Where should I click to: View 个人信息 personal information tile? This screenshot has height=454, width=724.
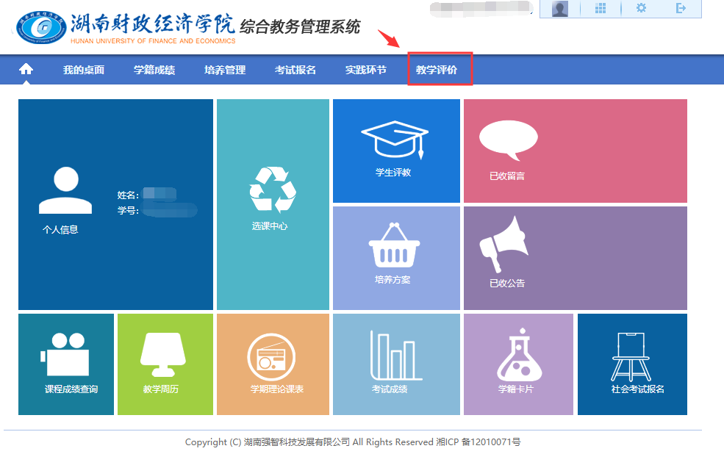pyautogui.click(x=115, y=203)
